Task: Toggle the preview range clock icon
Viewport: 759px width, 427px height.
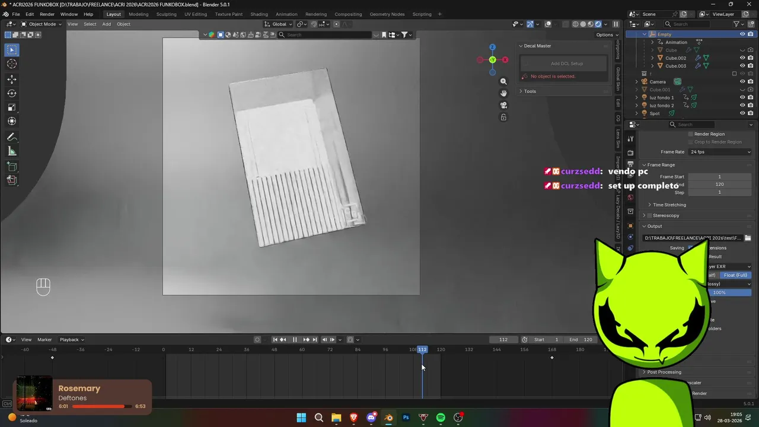Action: (x=525, y=339)
